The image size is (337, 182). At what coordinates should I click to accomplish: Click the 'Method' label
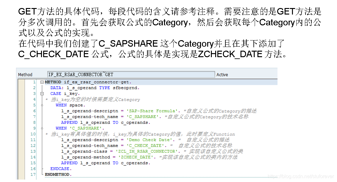point(25,74)
